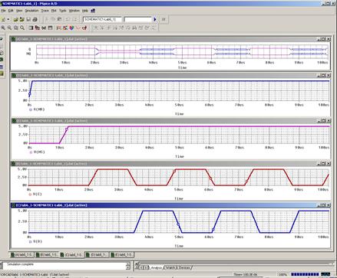Click the Print icon in the toolbar
The image size is (337, 278).
(35, 19)
